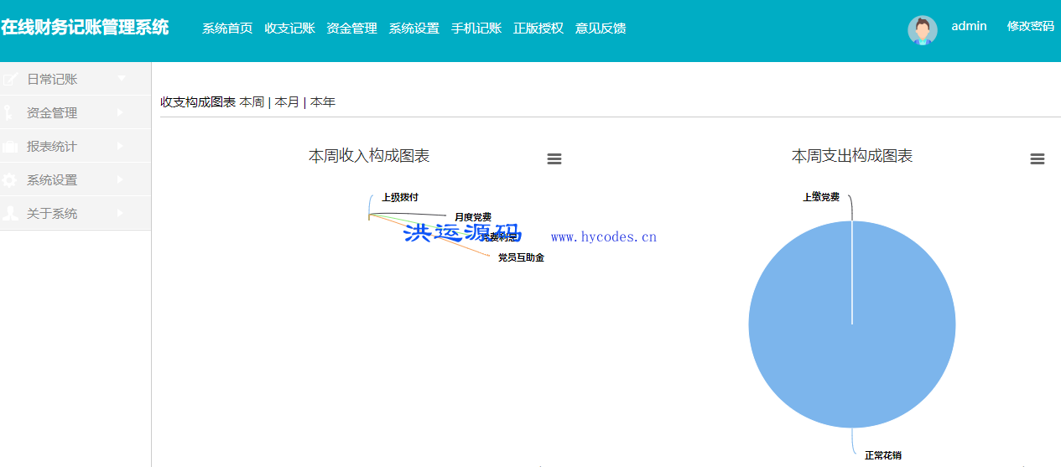Image resolution: width=1061 pixels, height=467 pixels.
Task: Click the 月度党费 chart label
Action: coord(473,217)
